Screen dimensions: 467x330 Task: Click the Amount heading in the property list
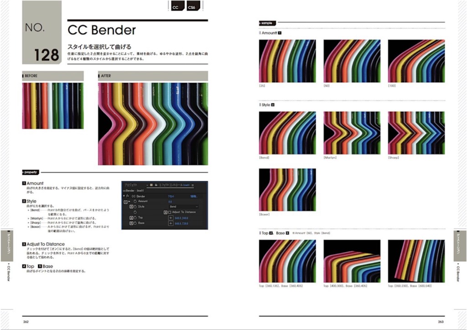35,183
